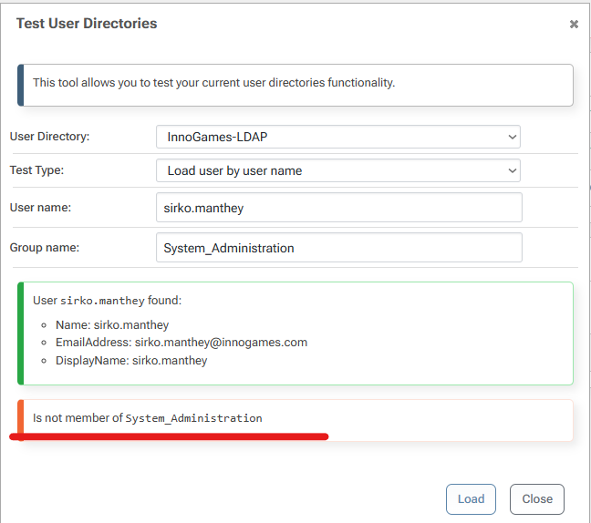This screenshot has width=591, height=523.
Task: Focus the User name input field
Action: point(338,207)
